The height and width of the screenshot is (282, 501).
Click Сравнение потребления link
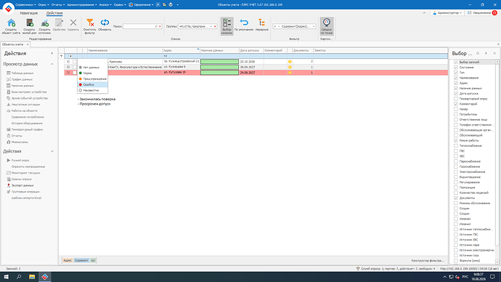28,117
